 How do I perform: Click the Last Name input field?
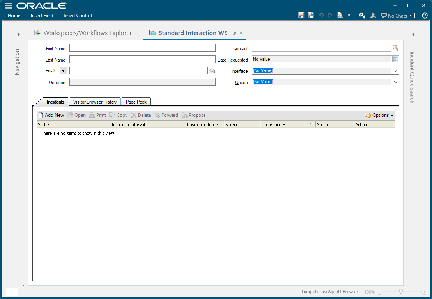point(142,60)
